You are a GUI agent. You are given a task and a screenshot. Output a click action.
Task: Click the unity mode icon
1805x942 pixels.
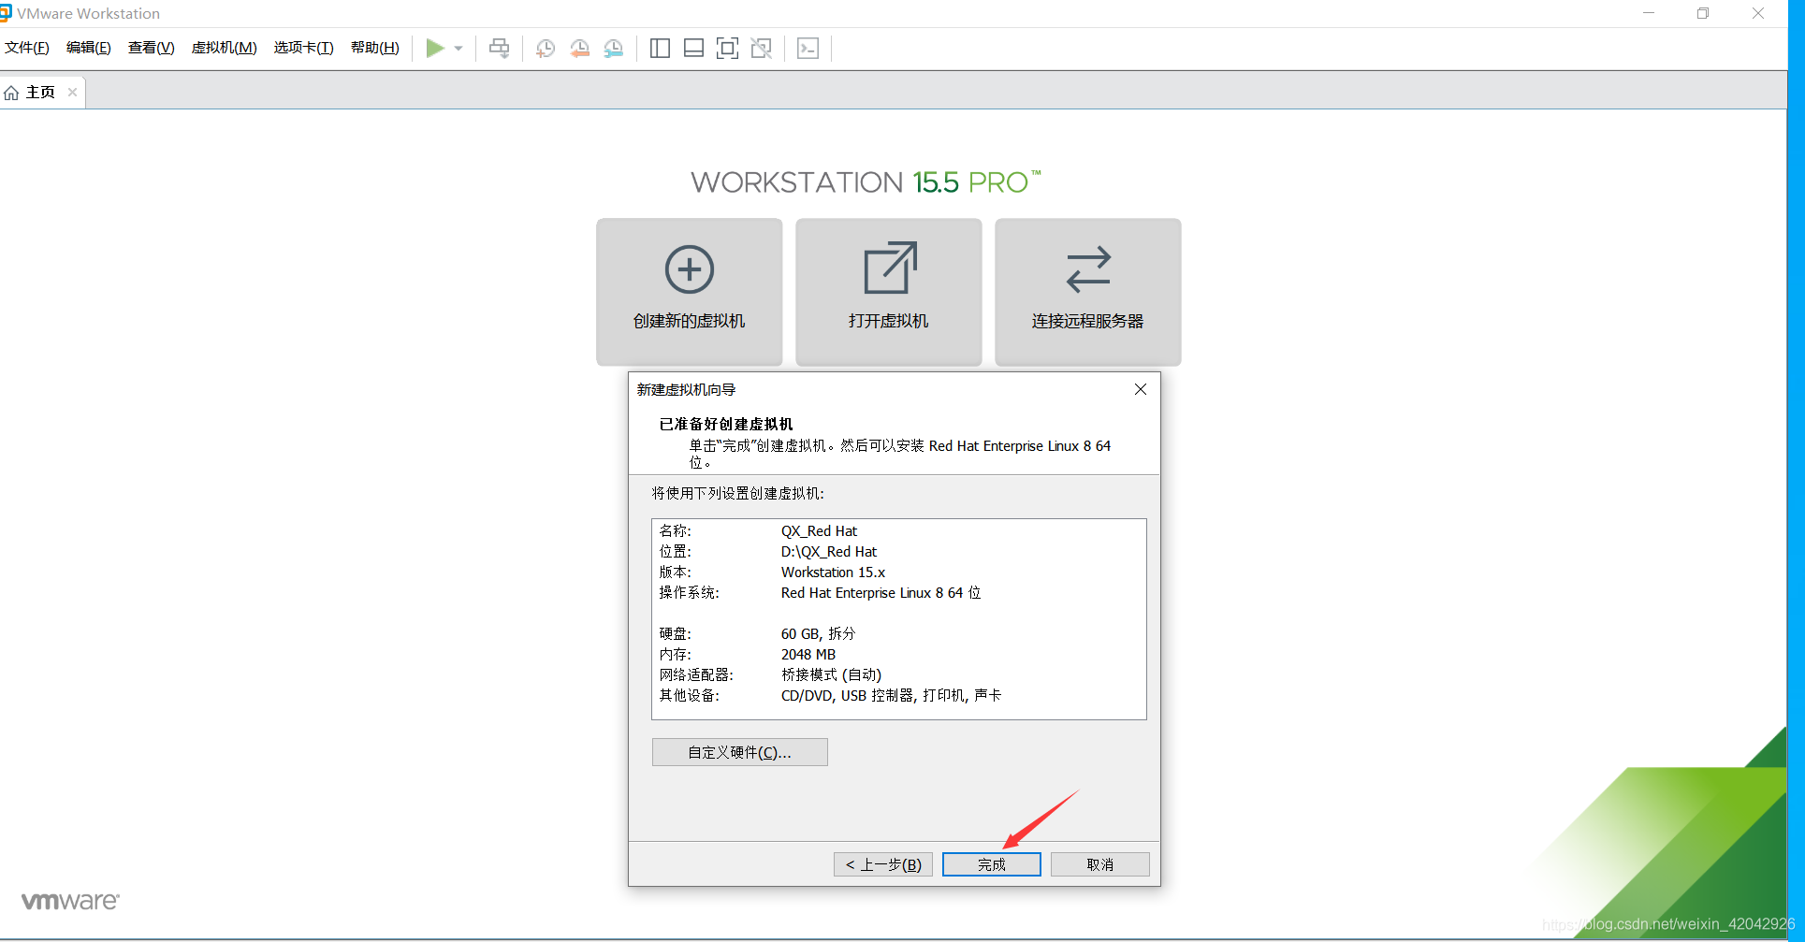click(762, 48)
